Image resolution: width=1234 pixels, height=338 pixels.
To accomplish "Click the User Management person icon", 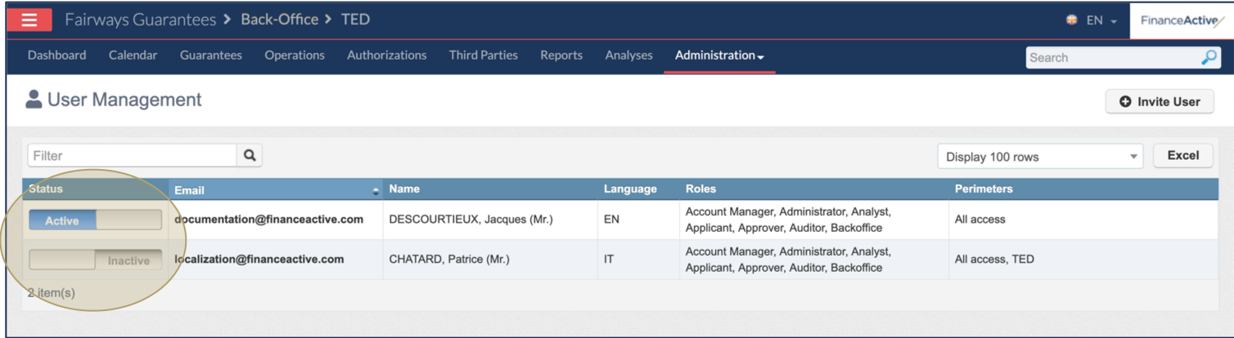I will 34,100.
